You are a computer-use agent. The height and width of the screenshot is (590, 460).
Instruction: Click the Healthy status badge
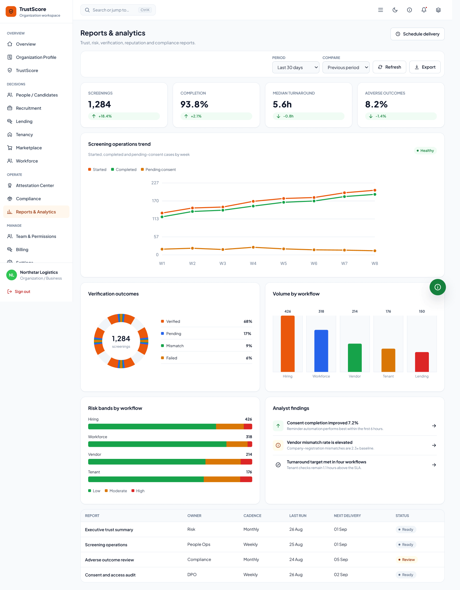425,151
